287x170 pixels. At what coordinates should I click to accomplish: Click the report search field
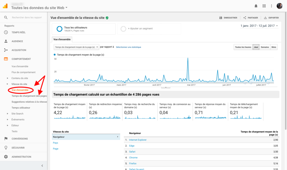point(27,17)
